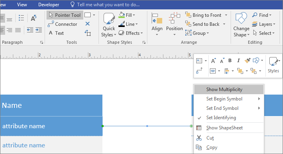Expand Bring to Front options arrow
Viewport: 283px width, 154px height.
(226, 15)
